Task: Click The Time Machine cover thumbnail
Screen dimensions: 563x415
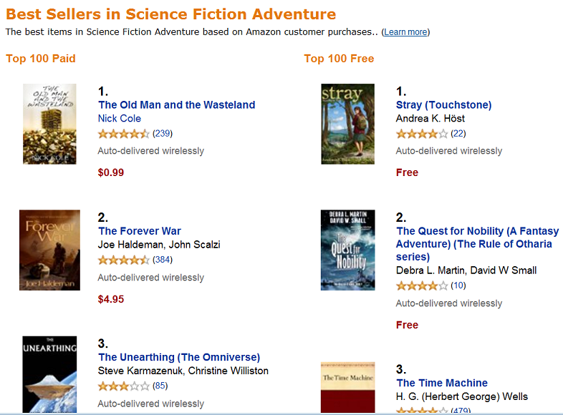Action: coord(347,386)
